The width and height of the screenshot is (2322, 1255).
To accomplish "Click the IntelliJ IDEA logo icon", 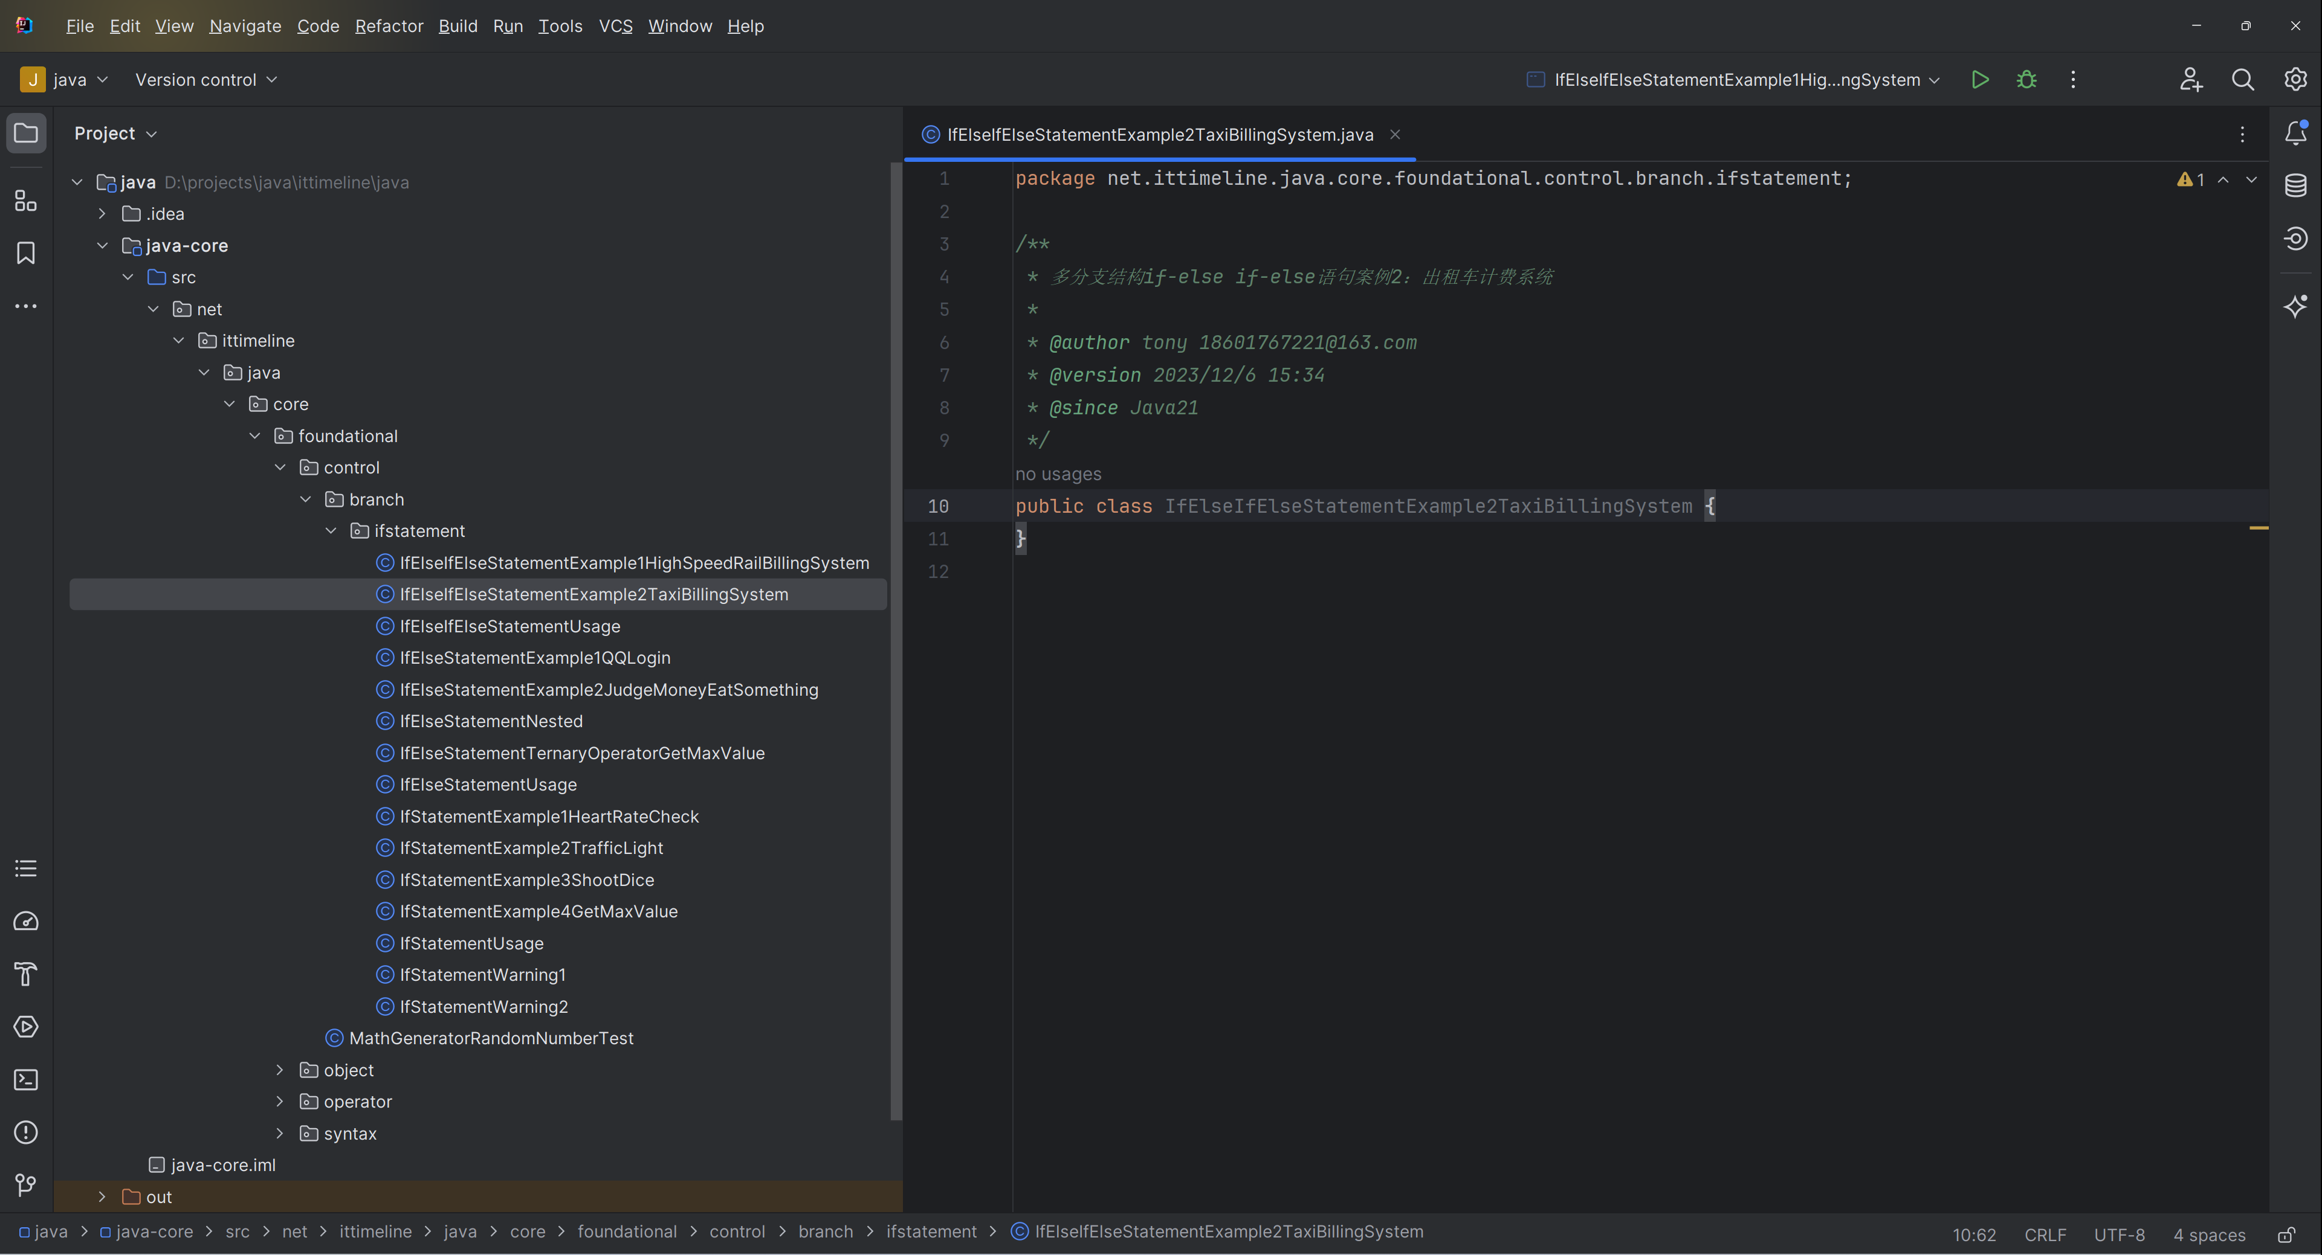I will pos(24,25).
